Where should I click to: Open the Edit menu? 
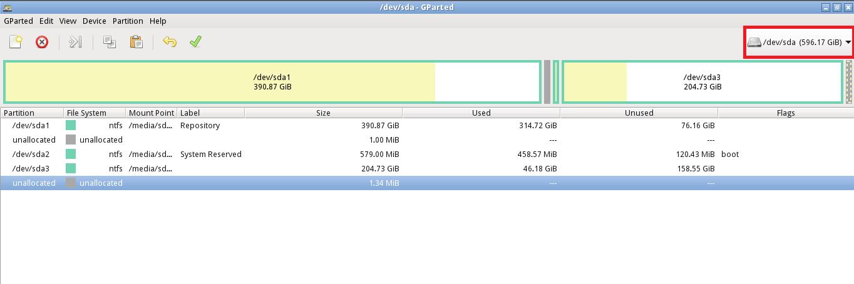(46, 21)
